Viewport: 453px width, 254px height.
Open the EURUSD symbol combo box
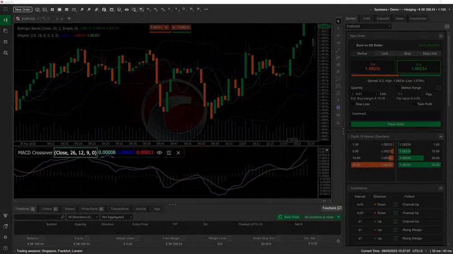[368, 26]
